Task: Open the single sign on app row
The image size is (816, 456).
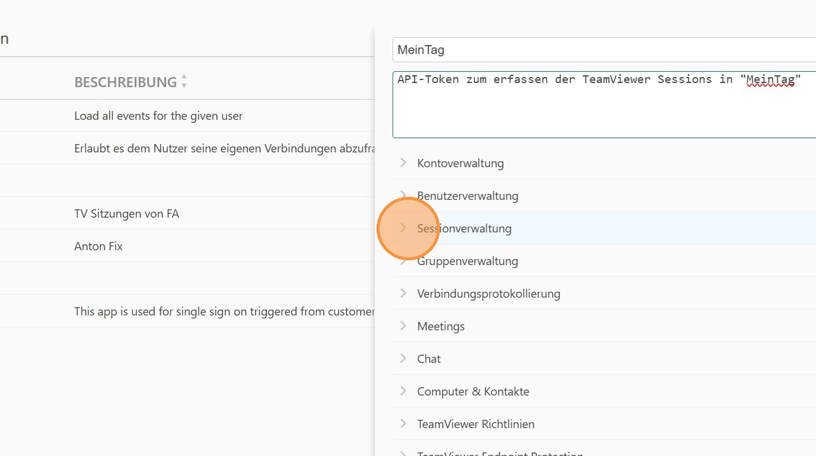Action: pyautogui.click(x=224, y=311)
